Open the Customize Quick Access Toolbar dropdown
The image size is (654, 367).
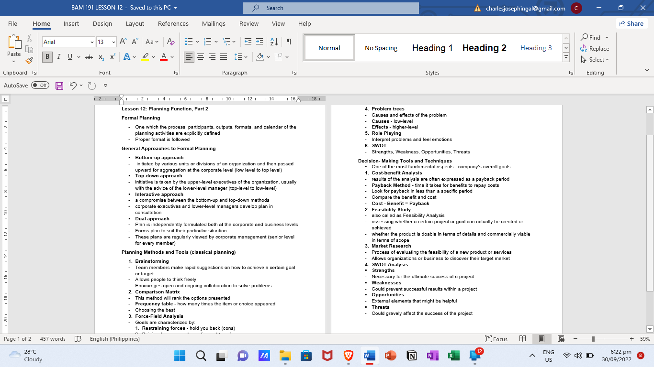[x=105, y=86]
